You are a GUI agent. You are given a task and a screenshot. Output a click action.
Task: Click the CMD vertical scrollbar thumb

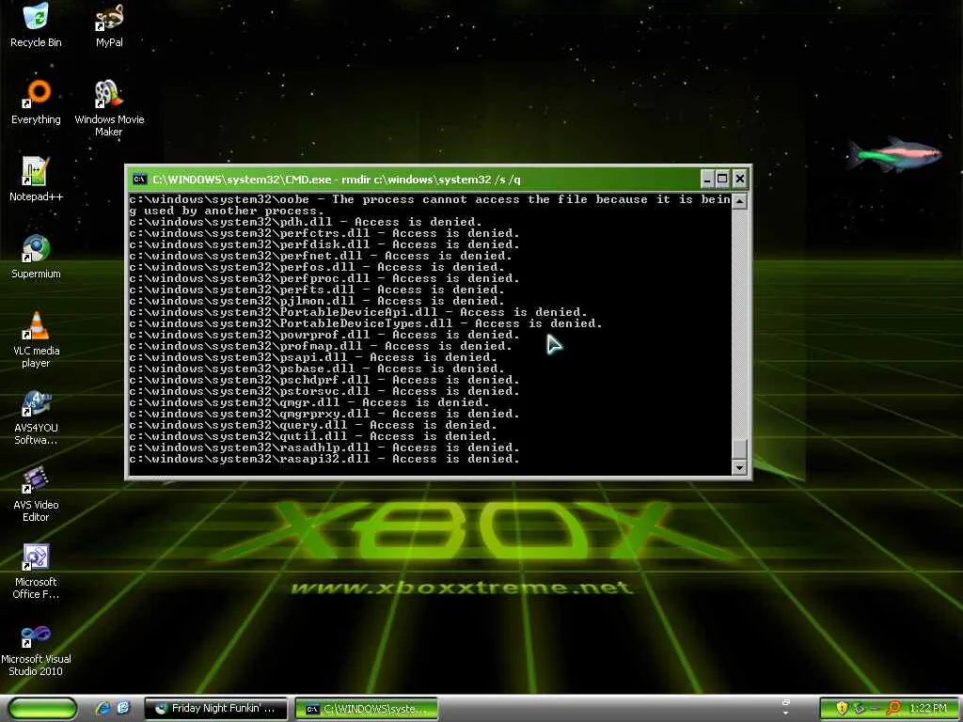coord(739,448)
